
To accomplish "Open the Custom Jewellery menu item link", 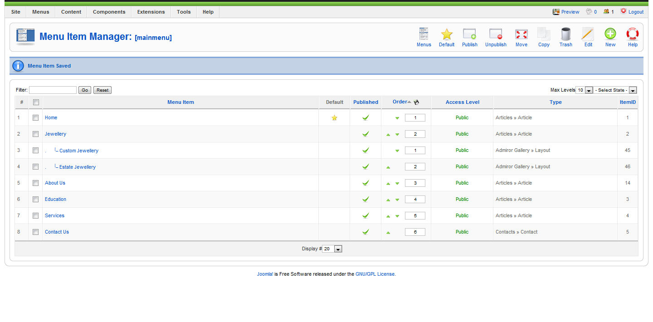I will coord(79,151).
